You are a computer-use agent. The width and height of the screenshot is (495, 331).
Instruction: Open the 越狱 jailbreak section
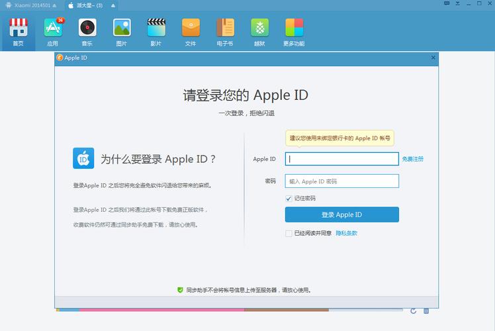(259, 32)
